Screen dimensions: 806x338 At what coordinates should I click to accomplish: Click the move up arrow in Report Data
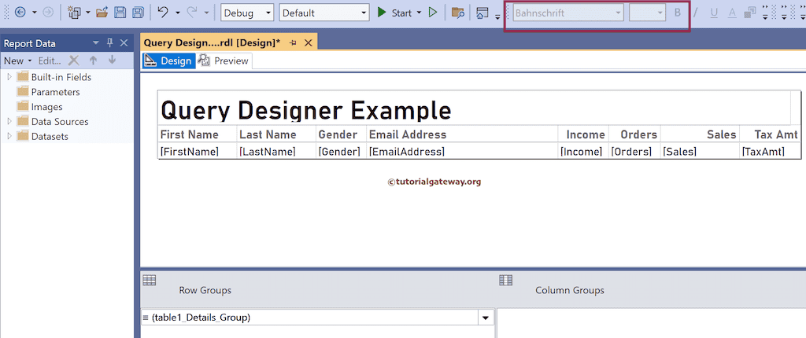tap(93, 61)
